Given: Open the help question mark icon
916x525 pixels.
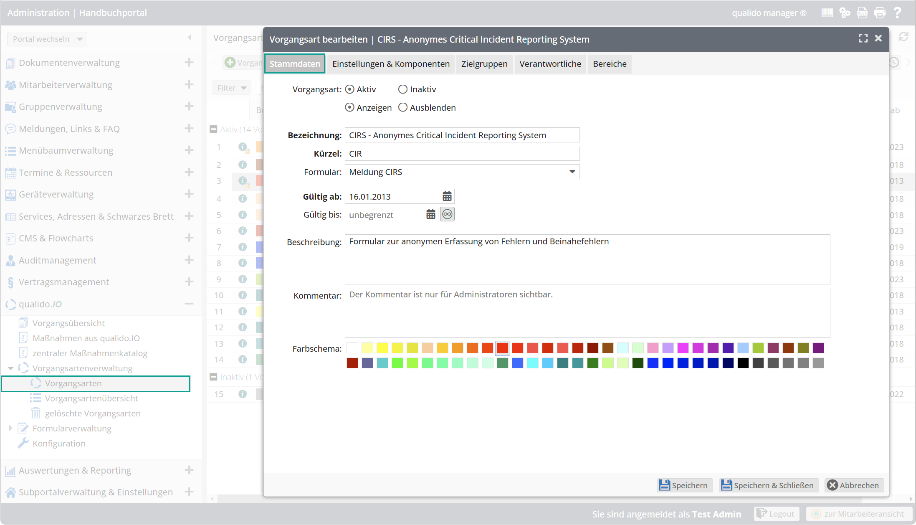Looking at the screenshot, I should [x=897, y=13].
